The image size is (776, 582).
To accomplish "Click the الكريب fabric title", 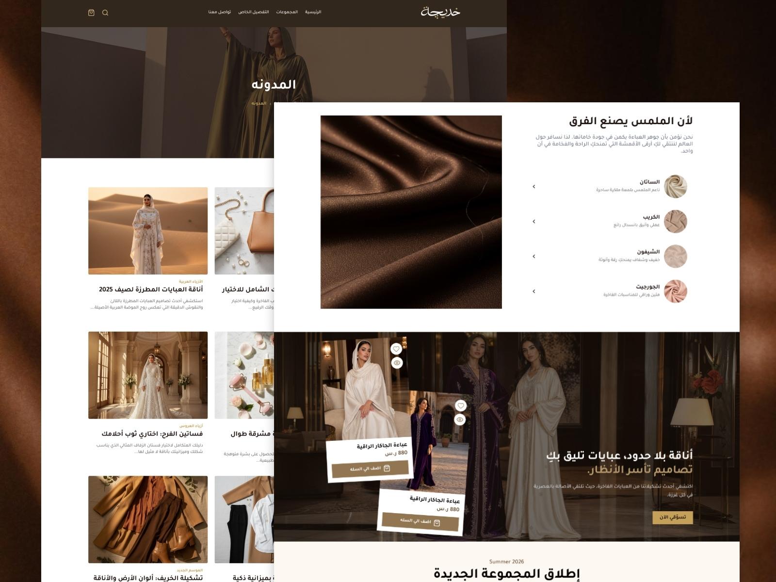I will (x=651, y=217).
